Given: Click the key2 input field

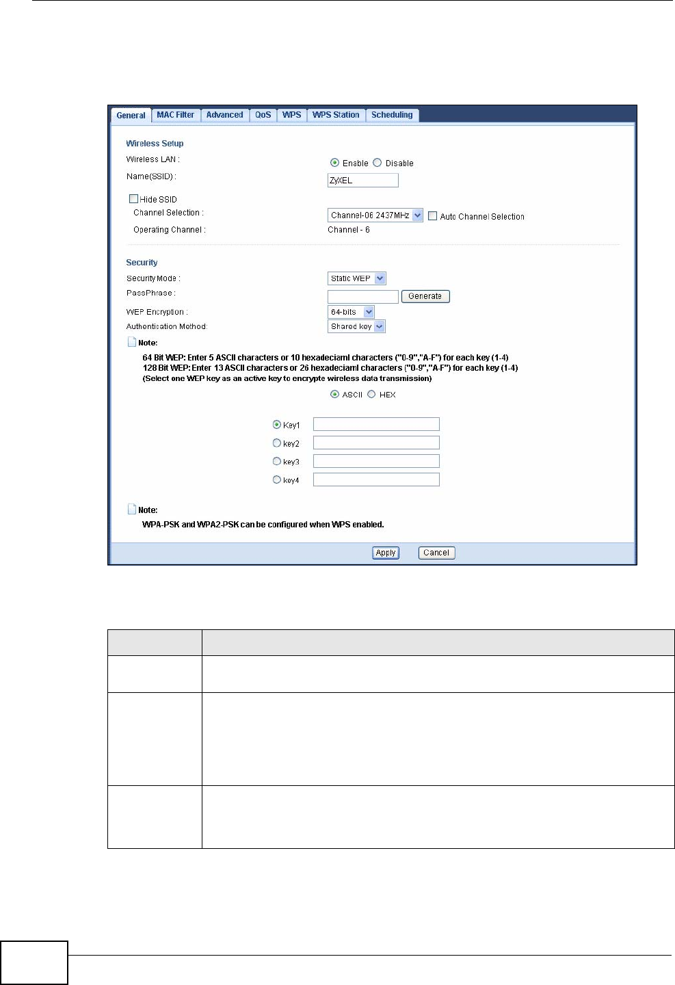Looking at the screenshot, I should click(376, 443).
